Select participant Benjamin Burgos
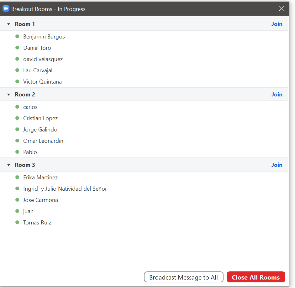 44,37
